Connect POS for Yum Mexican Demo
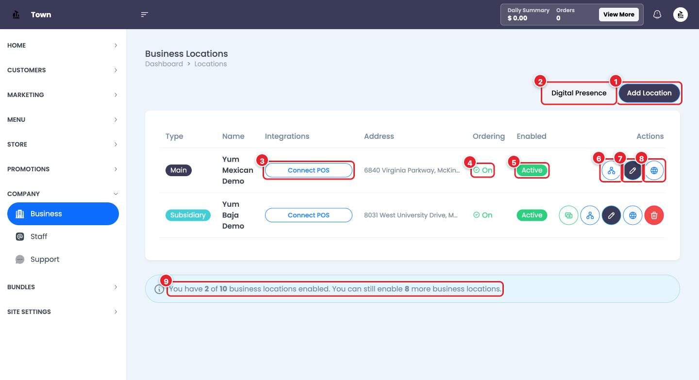Image resolution: width=699 pixels, height=380 pixels. coord(309,170)
